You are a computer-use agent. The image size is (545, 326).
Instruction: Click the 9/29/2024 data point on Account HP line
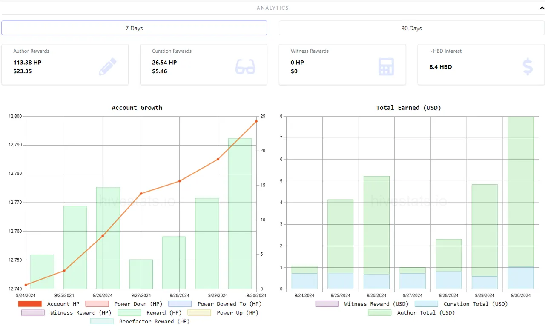(x=218, y=159)
